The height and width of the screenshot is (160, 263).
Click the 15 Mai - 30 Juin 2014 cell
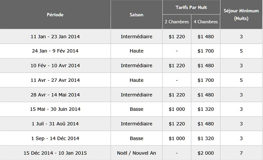[x=55, y=109]
